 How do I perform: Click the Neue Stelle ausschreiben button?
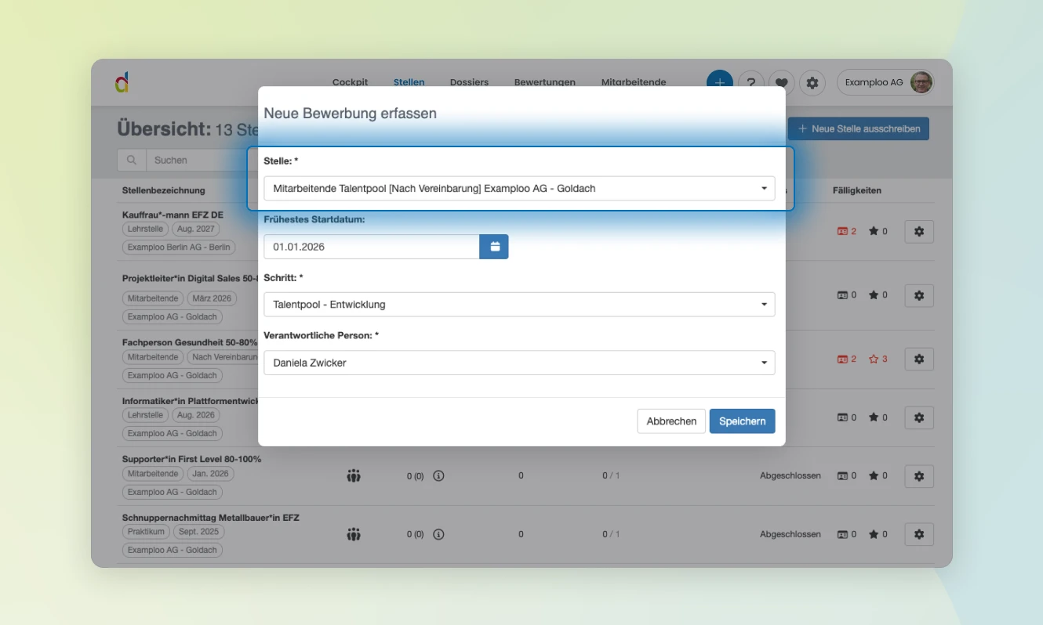click(859, 128)
